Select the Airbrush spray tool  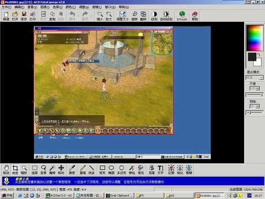pyautogui.click(x=132, y=169)
